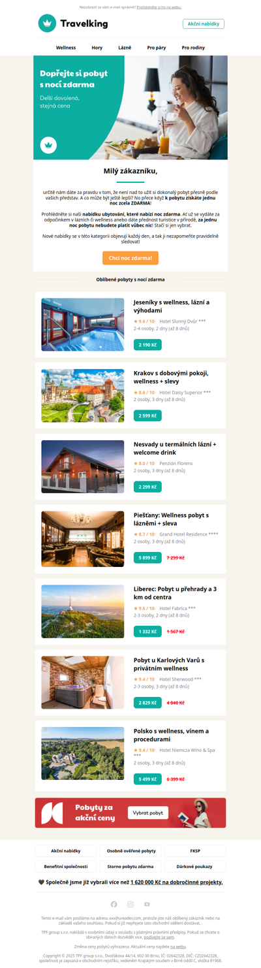The width and height of the screenshot is (261, 968).
Task: Select the Pro rodiny navigation item
Action: pyautogui.click(x=193, y=48)
